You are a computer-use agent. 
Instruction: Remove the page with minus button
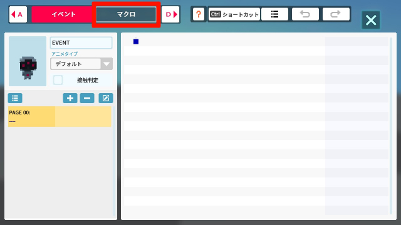click(x=87, y=98)
